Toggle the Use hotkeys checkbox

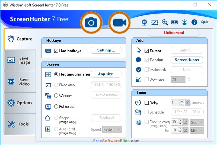(x=56, y=51)
